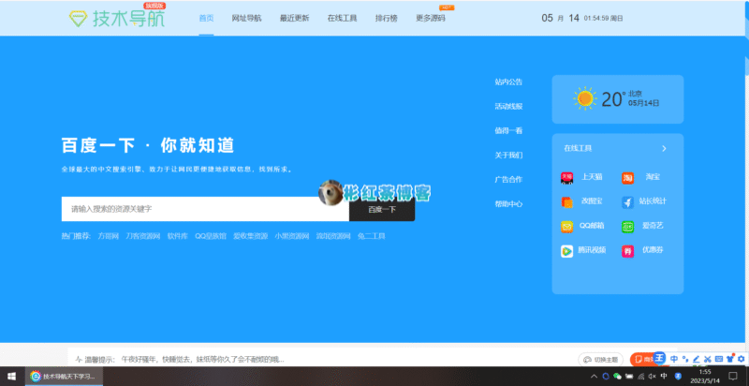Open the Windows Start menu
749x386 pixels.
[x=11, y=376]
